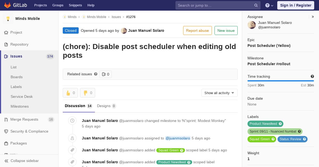Click help icon on activity Product::Newsfeed label
The height and width of the screenshot is (167, 319).
pyautogui.click(x=189, y=162)
